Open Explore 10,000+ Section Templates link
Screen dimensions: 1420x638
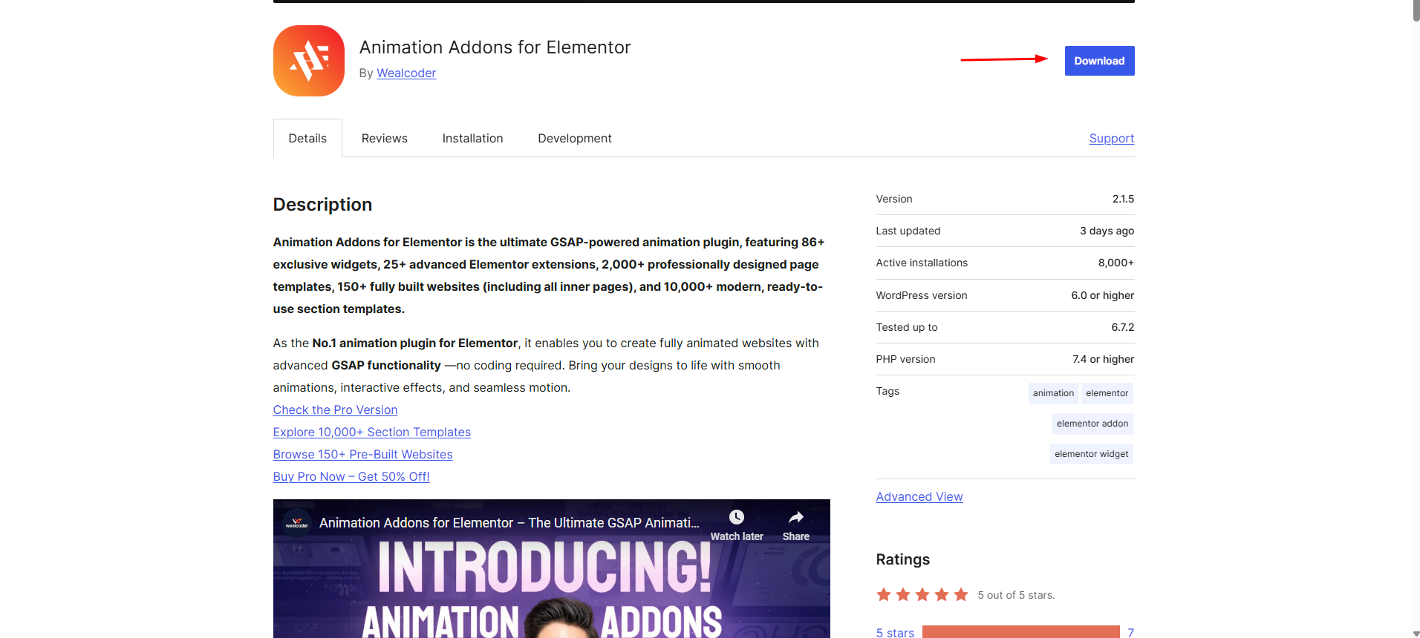tap(371, 432)
